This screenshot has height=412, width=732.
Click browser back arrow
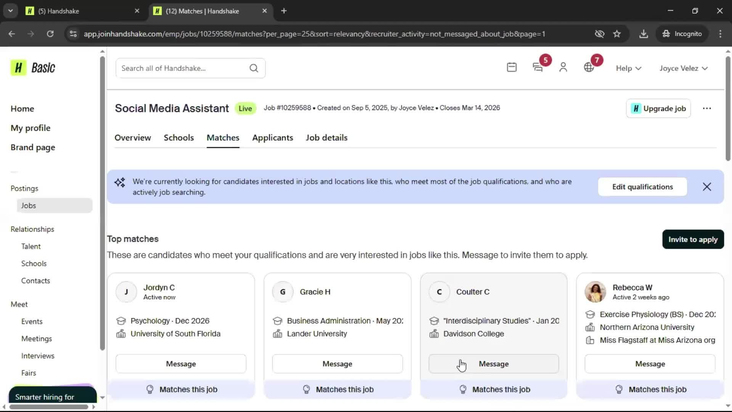click(x=12, y=34)
